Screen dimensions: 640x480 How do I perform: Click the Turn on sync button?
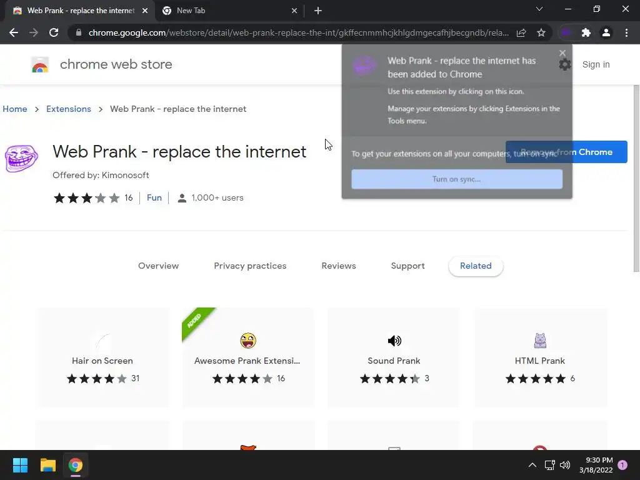pyautogui.click(x=457, y=179)
